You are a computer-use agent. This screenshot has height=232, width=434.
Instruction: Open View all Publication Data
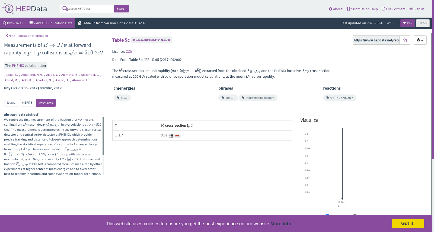(x=50, y=23)
